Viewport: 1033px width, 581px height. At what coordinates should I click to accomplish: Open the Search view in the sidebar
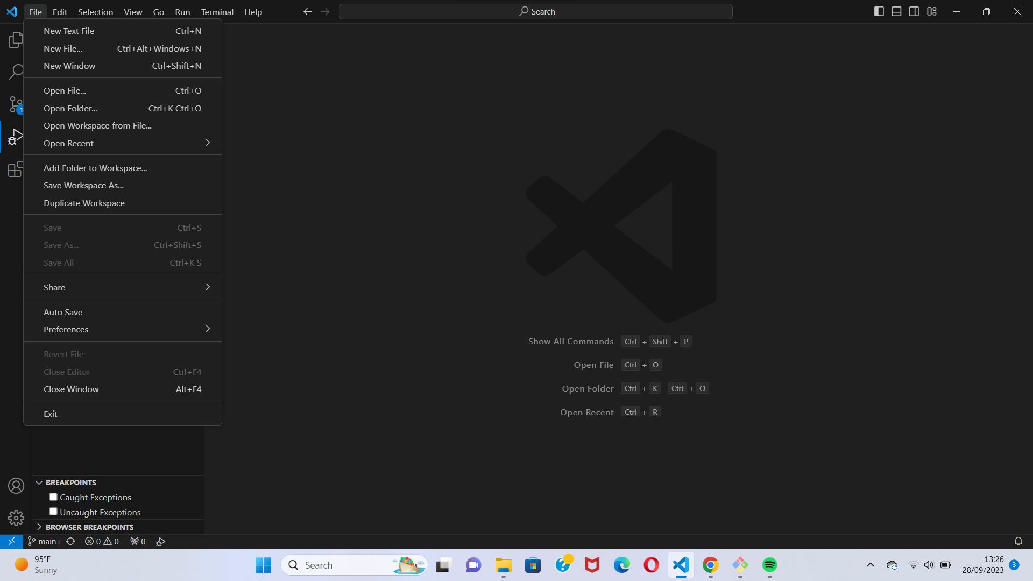click(x=16, y=72)
